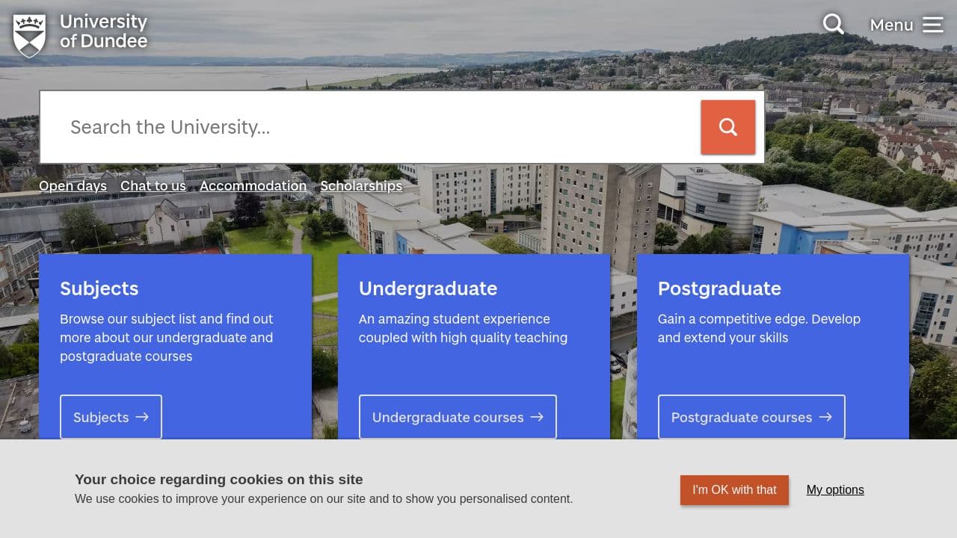Click the arrow icon on Undergraduate courses

point(538,417)
